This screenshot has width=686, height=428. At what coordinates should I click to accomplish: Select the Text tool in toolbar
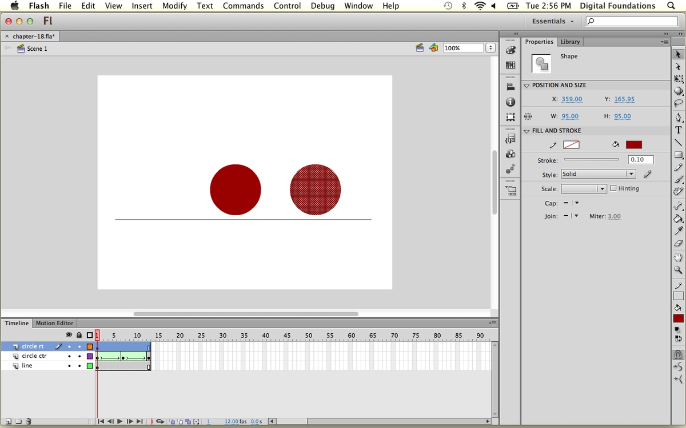point(678,130)
